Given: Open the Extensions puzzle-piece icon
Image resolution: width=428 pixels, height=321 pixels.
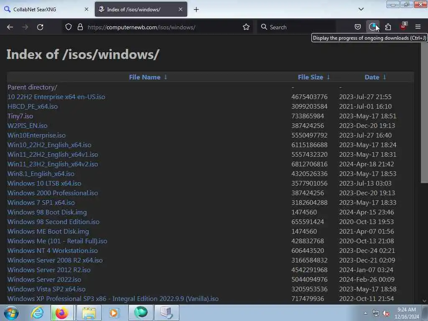Looking at the screenshot, I should [388, 27].
